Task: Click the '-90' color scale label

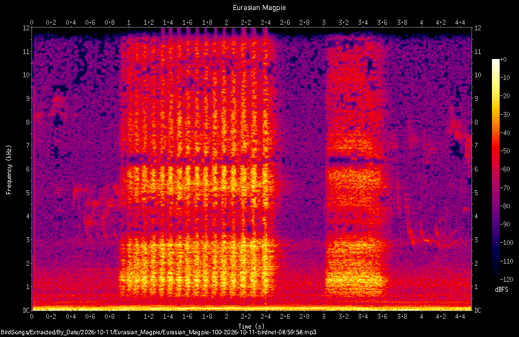Action: pos(505,224)
